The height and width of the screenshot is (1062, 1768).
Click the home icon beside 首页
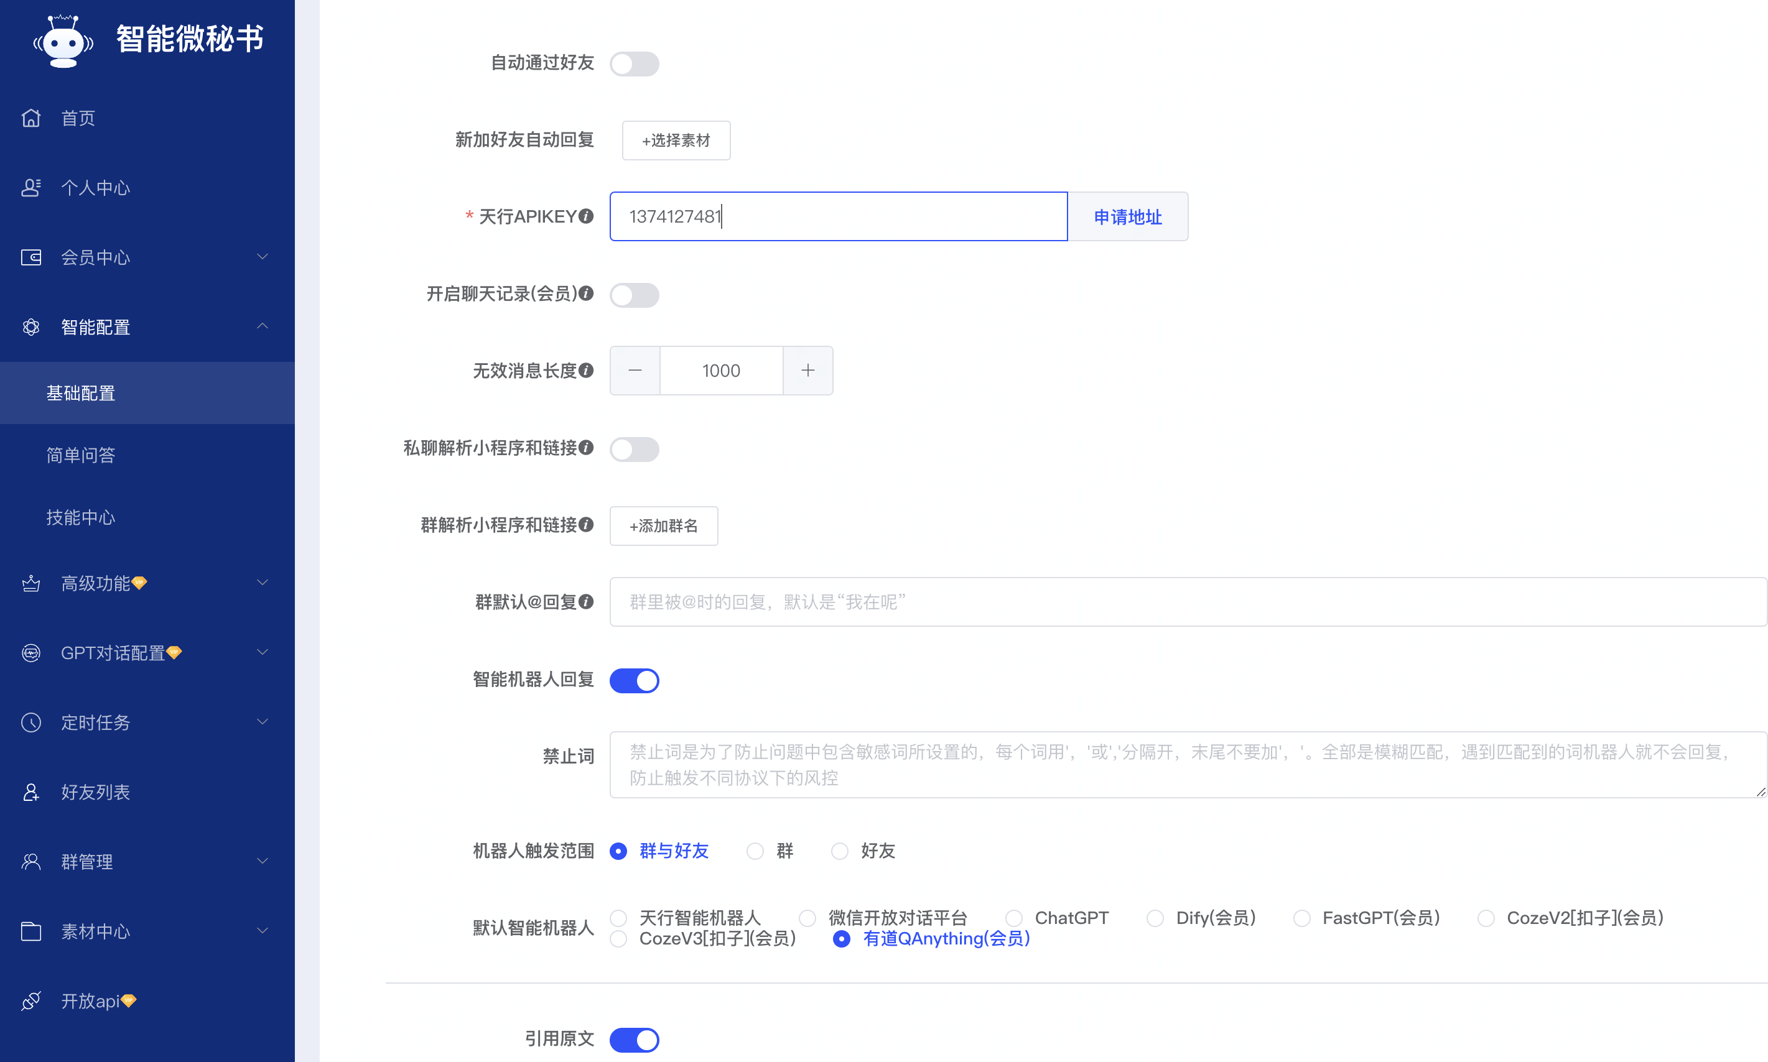coord(30,118)
